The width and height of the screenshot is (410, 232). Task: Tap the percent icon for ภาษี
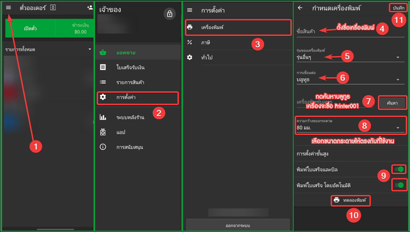(190, 42)
